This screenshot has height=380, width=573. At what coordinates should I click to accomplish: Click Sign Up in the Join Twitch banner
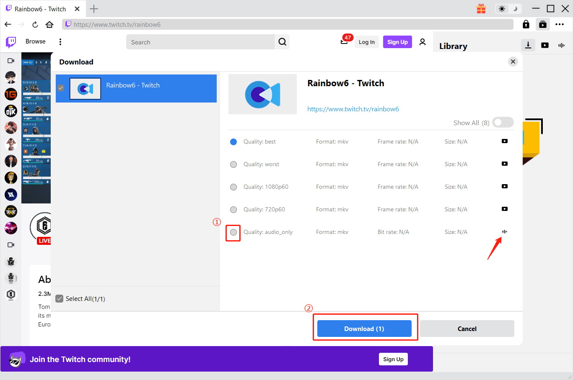point(393,359)
